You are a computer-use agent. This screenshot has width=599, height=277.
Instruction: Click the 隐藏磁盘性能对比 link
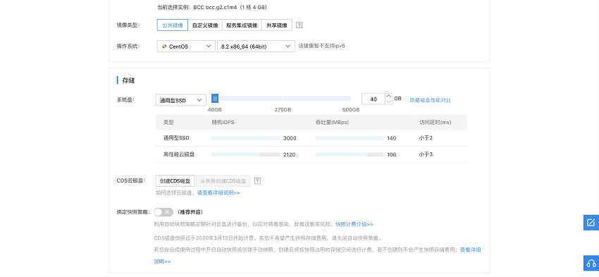point(431,100)
